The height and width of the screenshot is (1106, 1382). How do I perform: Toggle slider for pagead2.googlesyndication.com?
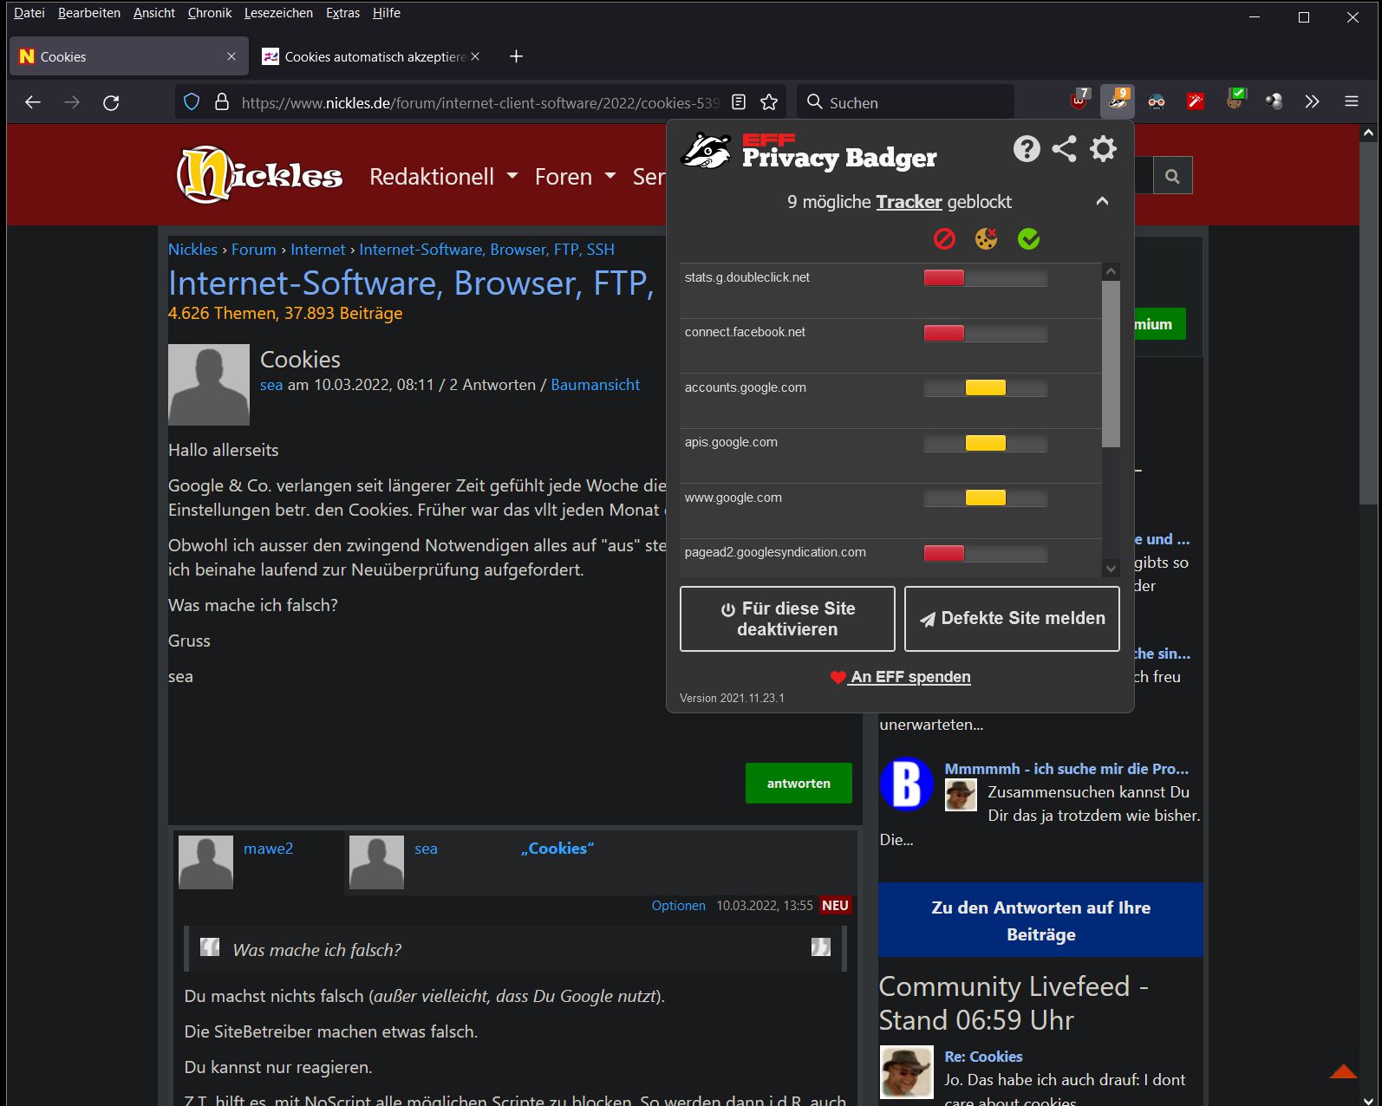pos(986,553)
